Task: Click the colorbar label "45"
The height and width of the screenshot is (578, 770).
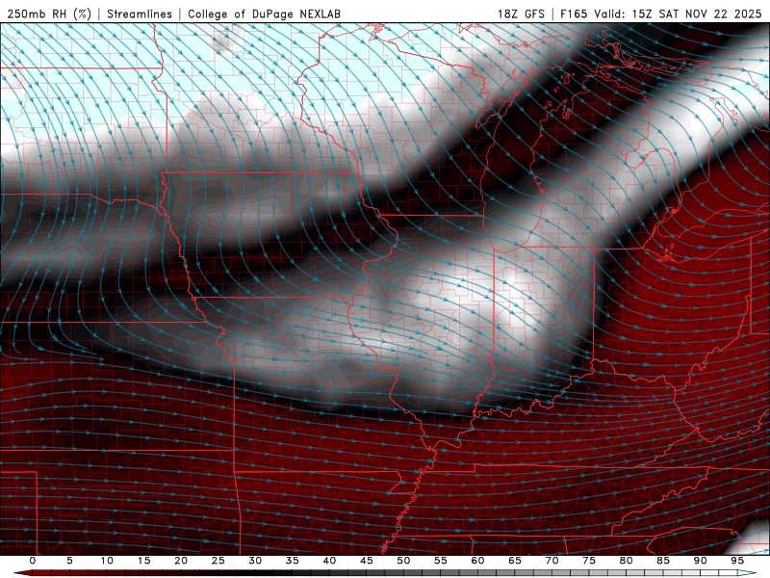Action: (367, 561)
